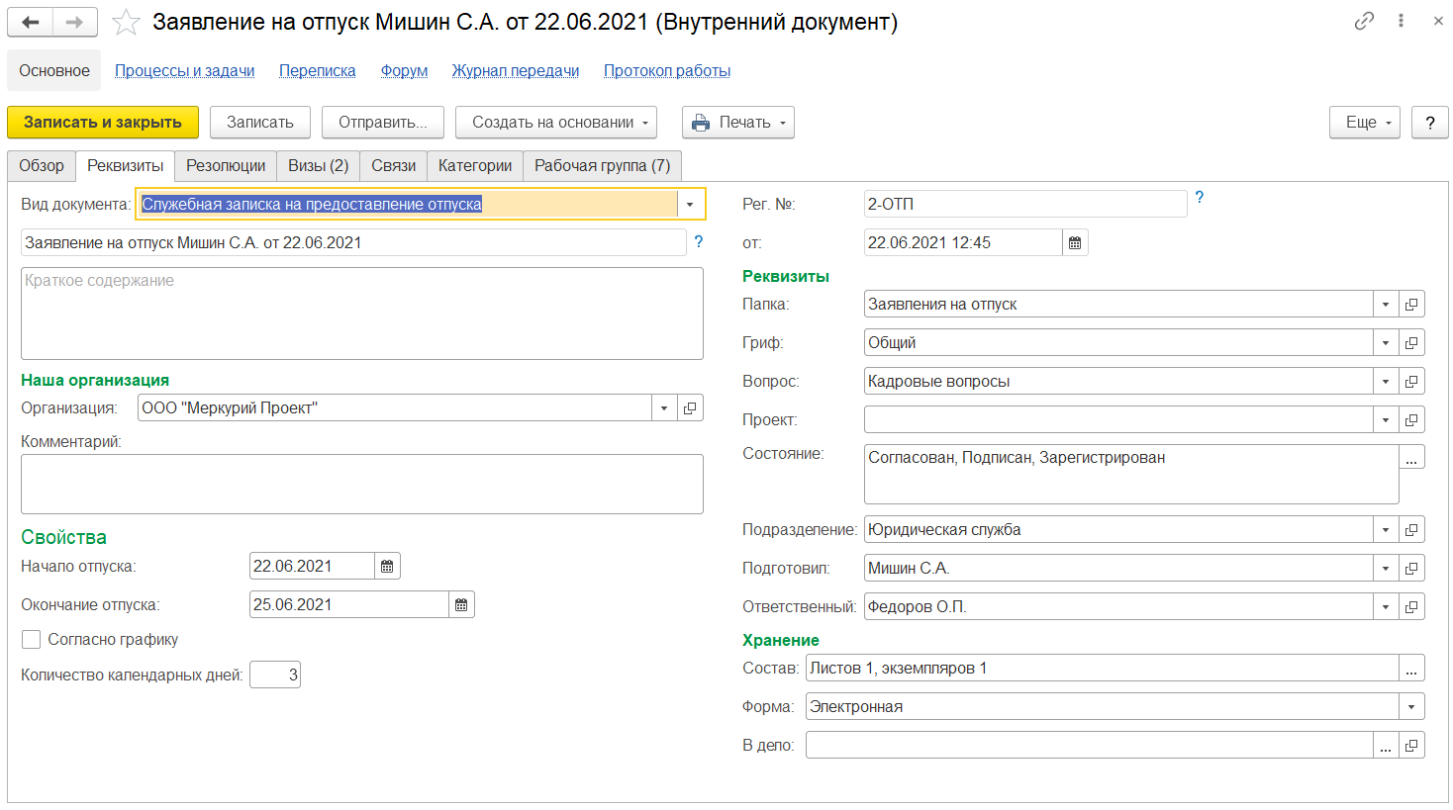Expand the Гриф dropdown list
This screenshot has width=1453, height=810.
pyautogui.click(x=1386, y=343)
